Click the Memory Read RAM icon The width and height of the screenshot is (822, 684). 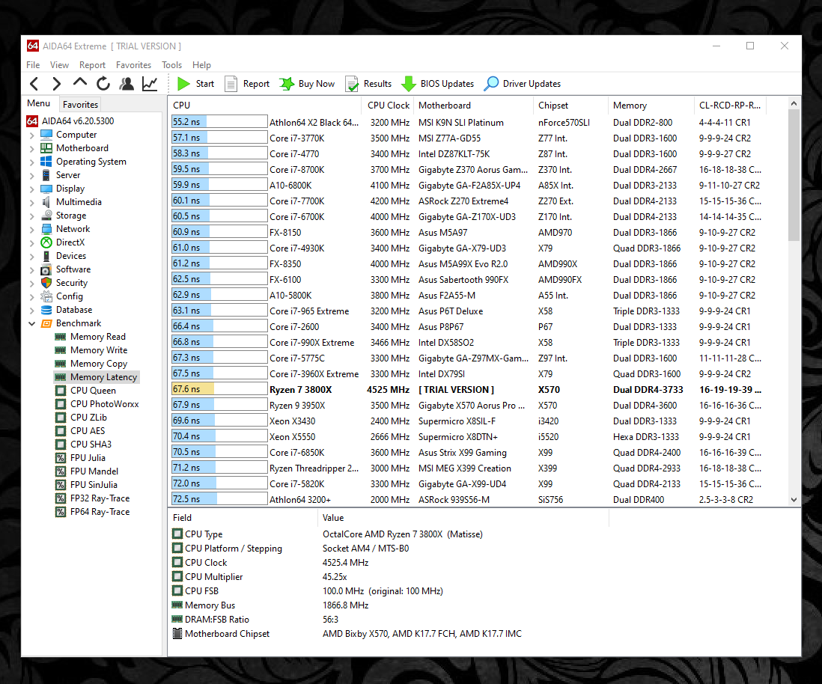61,337
